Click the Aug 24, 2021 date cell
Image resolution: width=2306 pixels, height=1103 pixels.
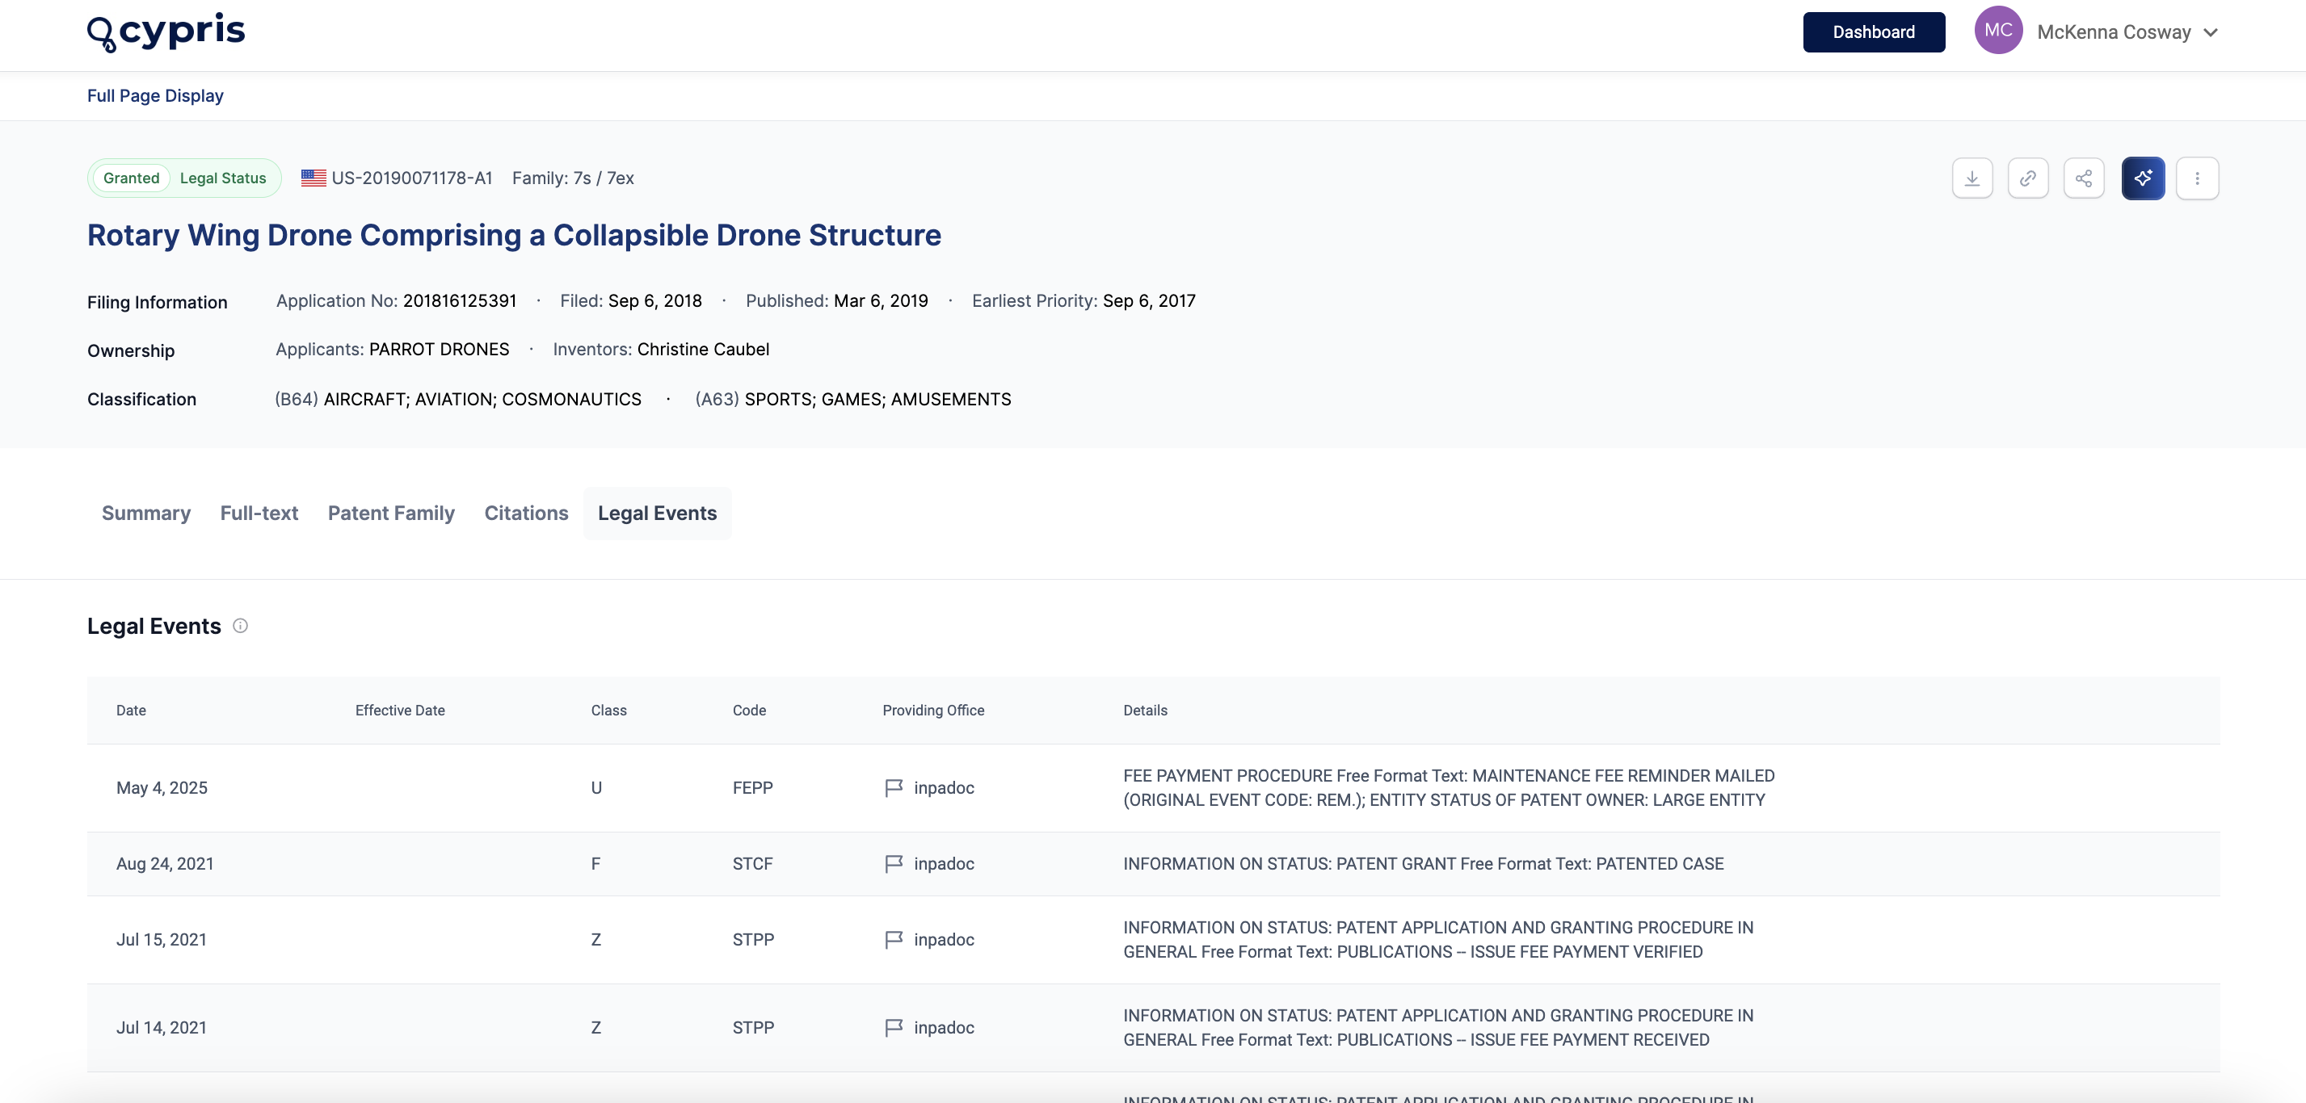pyautogui.click(x=165, y=864)
